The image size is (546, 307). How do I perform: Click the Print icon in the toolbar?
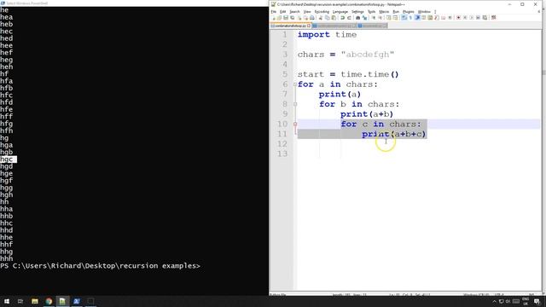[312, 18]
